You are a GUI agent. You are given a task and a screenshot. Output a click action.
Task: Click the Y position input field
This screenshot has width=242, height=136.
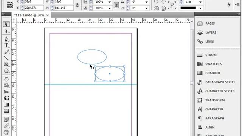pos(34,8)
